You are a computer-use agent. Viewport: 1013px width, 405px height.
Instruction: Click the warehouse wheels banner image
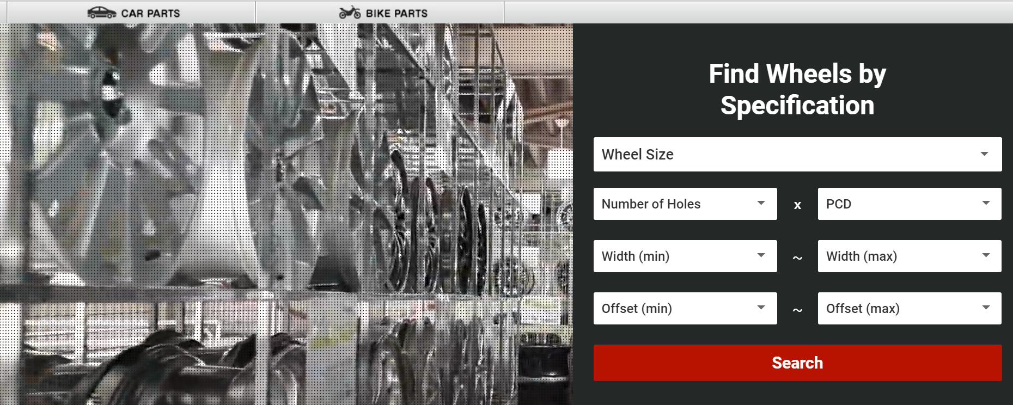286,214
